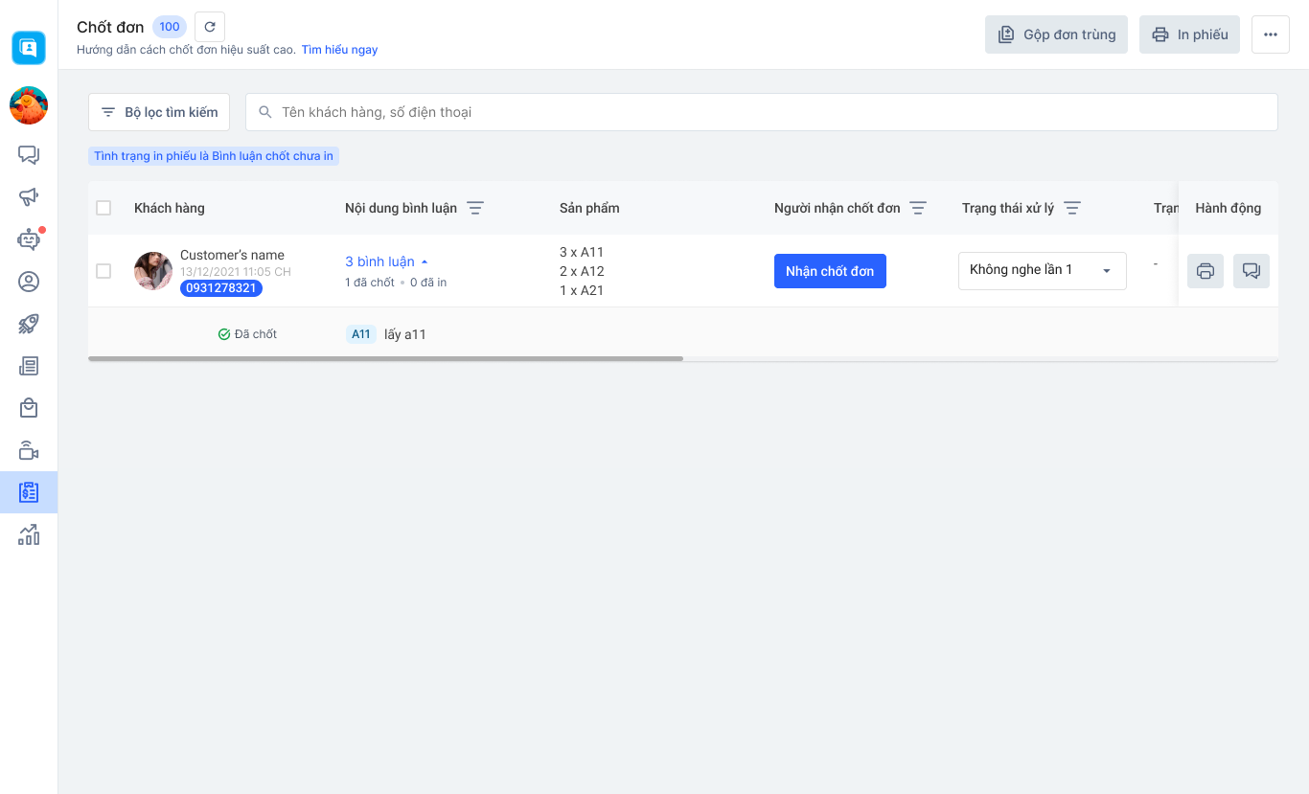Focus the customer name and phone search field
This screenshot has height=794, width=1309.
click(x=762, y=112)
